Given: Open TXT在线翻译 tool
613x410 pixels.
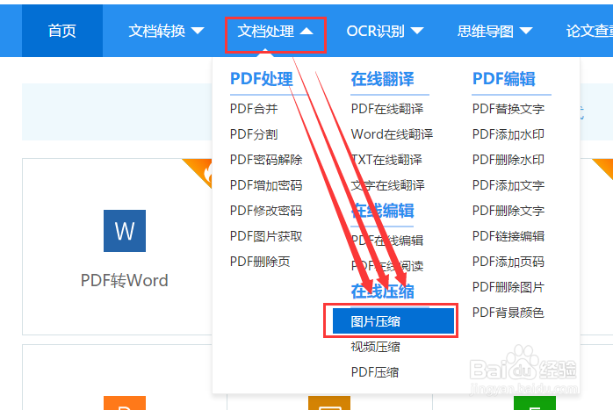Looking at the screenshot, I should tap(386, 160).
